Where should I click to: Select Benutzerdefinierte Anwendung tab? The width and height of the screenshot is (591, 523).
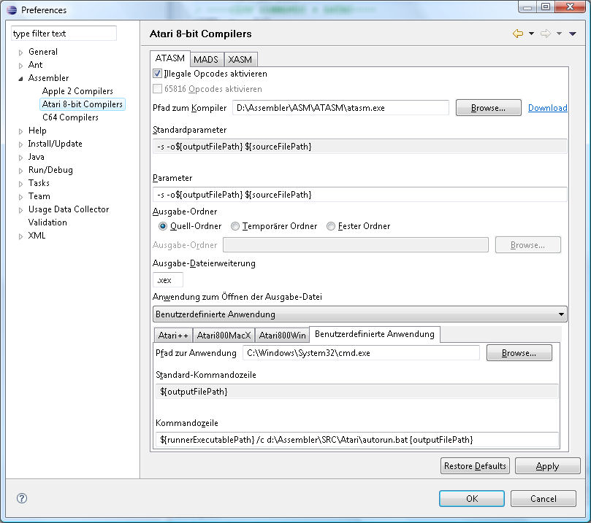pyautogui.click(x=375, y=334)
